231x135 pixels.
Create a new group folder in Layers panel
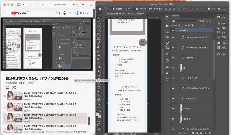pos(201,133)
